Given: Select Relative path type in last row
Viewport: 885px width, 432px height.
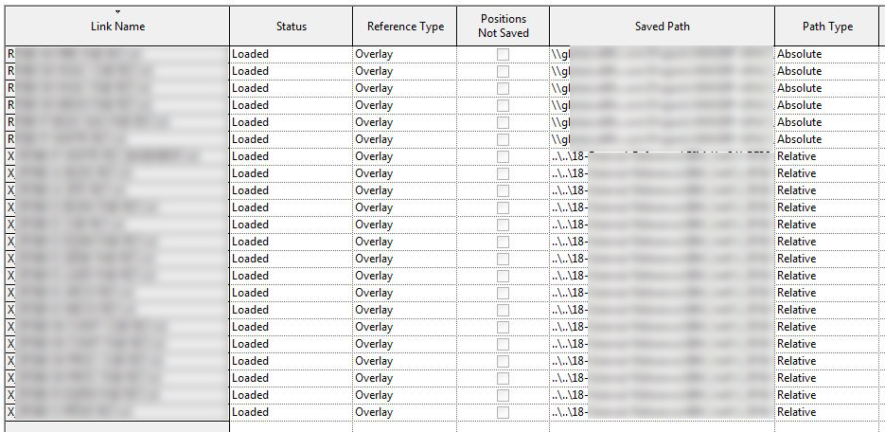Looking at the screenshot, I should click(x=827, y=412).
